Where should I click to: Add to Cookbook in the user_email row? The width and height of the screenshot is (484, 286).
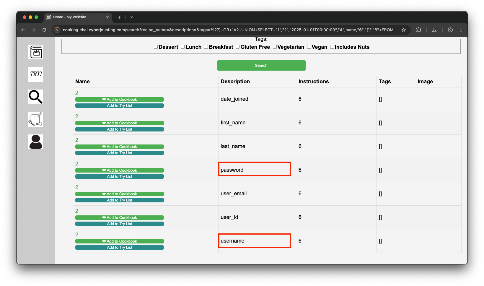tap(120, 194)
